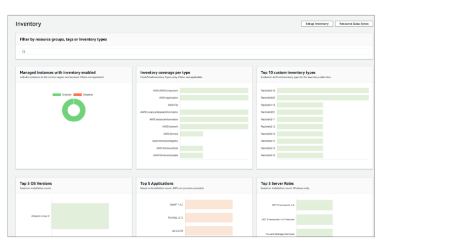
Task: Select the PyYAML 3.10 application bar
Action: tap(209, 218)
